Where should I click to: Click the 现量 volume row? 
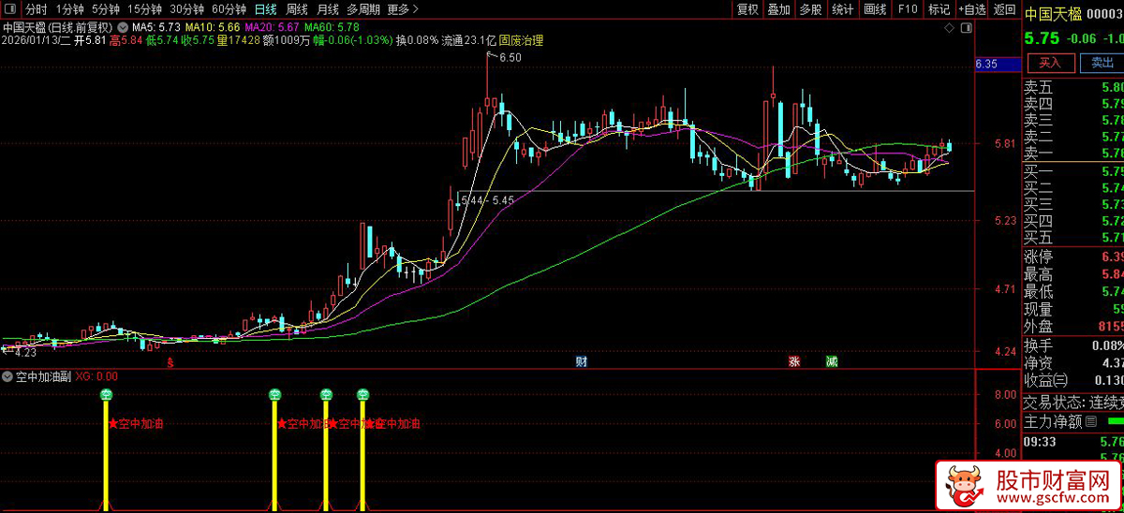pos(1072,309)
